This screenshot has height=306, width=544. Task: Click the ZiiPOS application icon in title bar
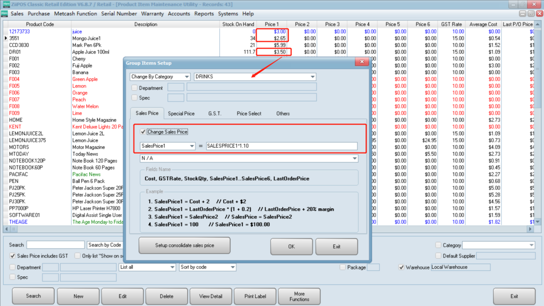[5, 4]
